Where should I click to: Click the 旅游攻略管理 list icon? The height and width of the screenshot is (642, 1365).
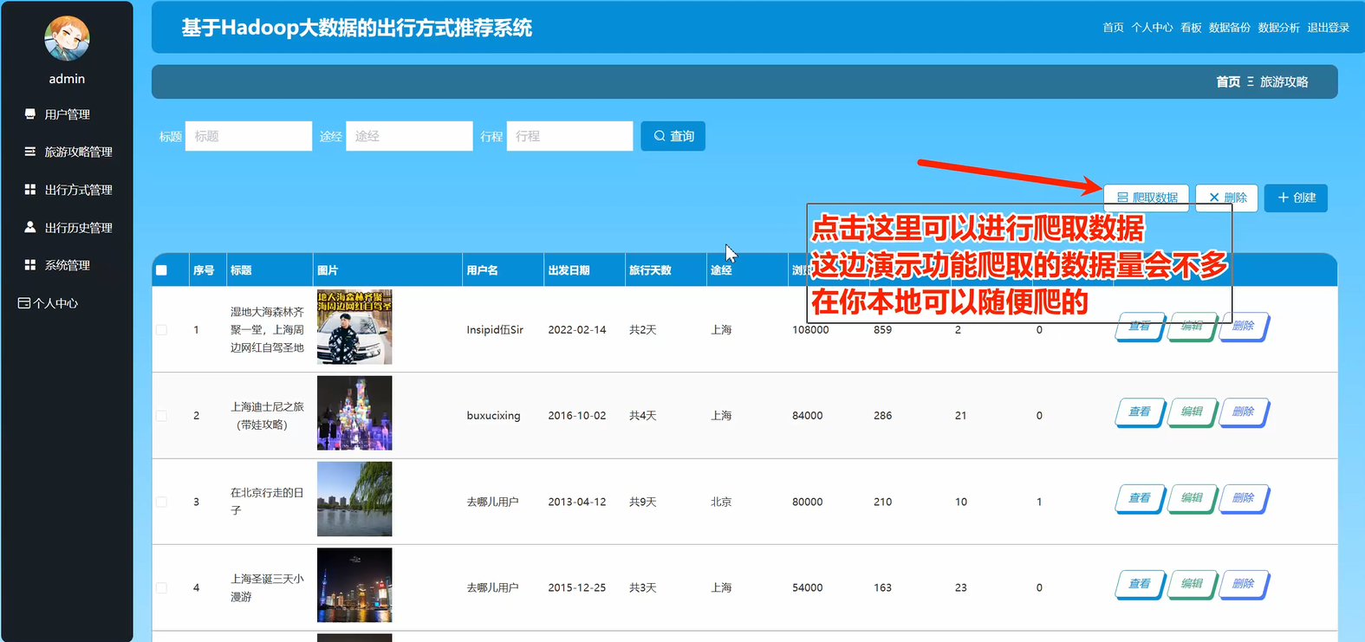click(30, 152)
